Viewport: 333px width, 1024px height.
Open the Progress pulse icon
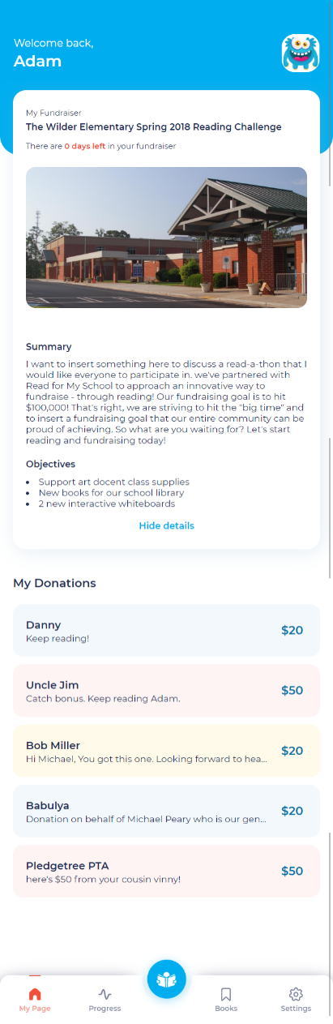(105, 994)
